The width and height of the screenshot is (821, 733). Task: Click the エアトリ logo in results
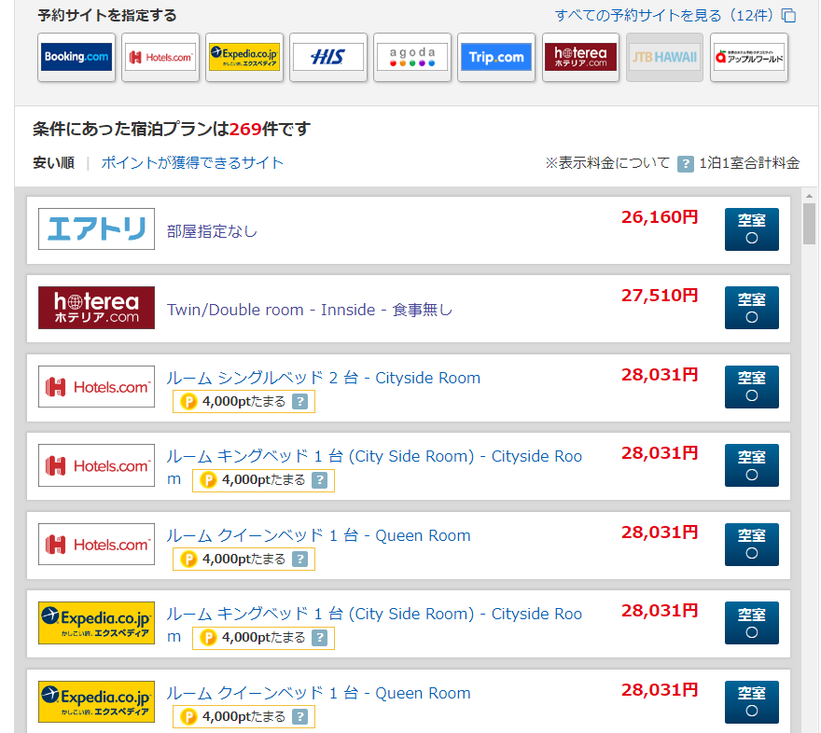pos(96,229)
